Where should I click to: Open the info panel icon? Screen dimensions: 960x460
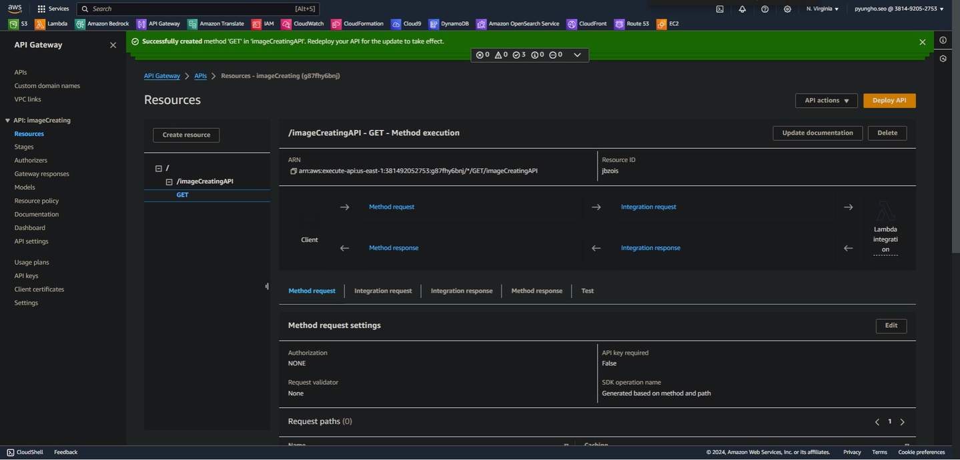[x=943, y=40]
